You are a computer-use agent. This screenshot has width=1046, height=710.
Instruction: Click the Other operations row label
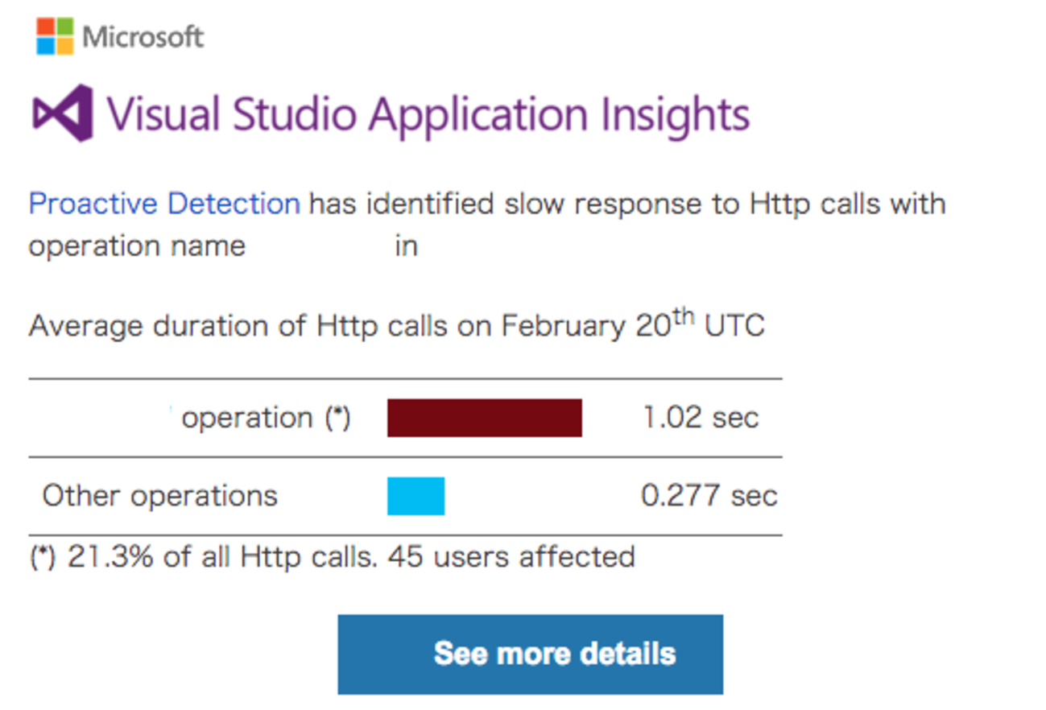coord(159,496)
